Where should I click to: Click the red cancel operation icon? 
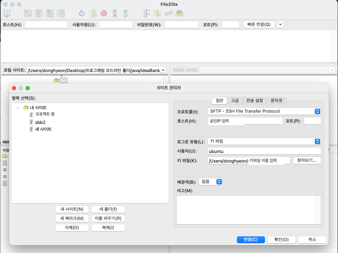tap(104, 13)
